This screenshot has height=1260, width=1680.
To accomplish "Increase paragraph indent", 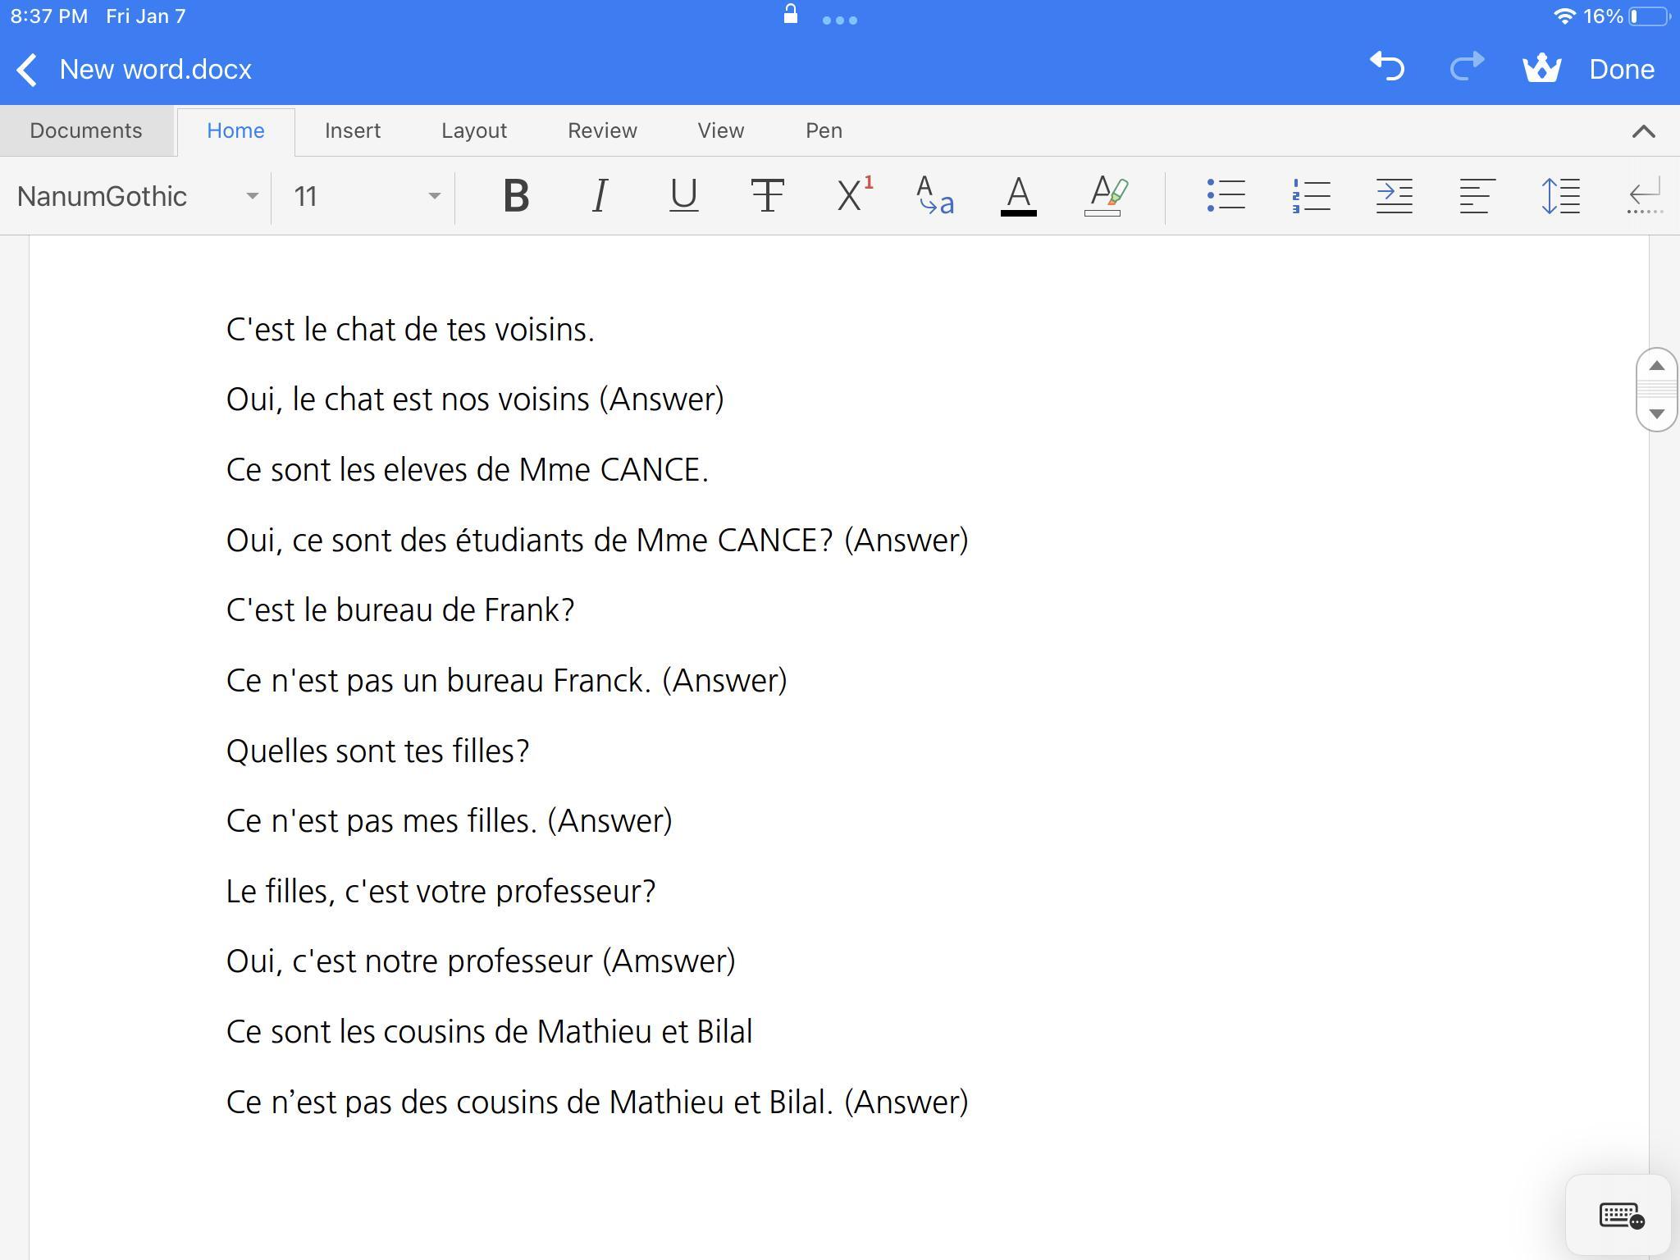I will pyautogui.click(x=1394, y=196).
